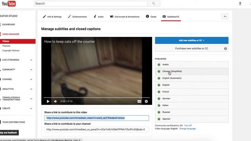This screenshot has height=141, width=251.
Task: Expand the Community section
Action: point(31,70)
